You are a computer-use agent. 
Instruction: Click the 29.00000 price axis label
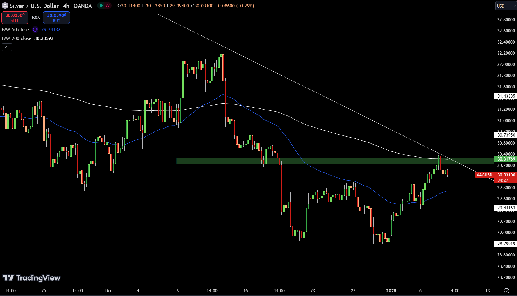506,233
